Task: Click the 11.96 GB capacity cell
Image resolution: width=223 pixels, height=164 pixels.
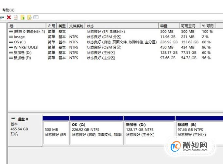Action: [x=168, y=37]
